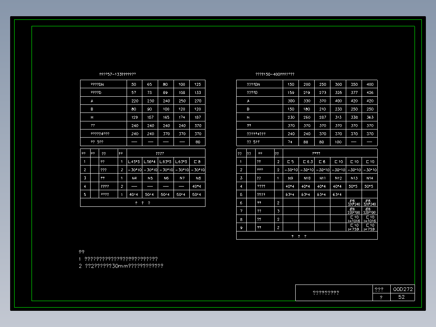The image size is (436, 327).
Task: Select the part code N7
Action: pos(182,178)
